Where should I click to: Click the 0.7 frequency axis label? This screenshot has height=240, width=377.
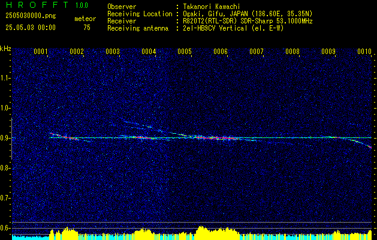(x=4, y=198)
